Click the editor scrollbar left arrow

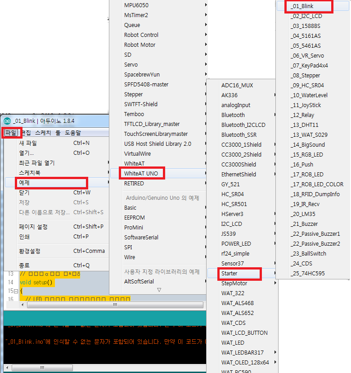[x=22, y=305]
